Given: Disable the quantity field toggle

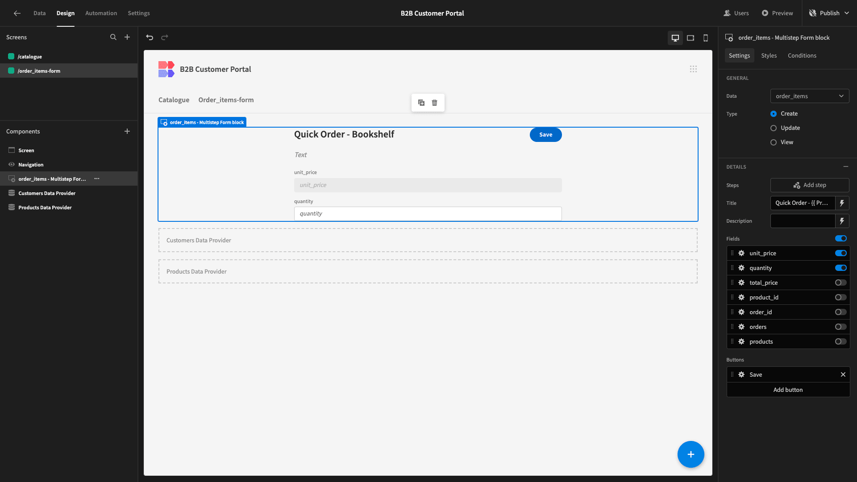Looking at the screenshot, I should 841,268.
